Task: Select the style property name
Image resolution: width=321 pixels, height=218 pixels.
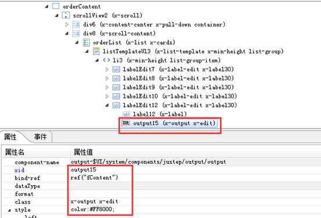Action: 23,210
